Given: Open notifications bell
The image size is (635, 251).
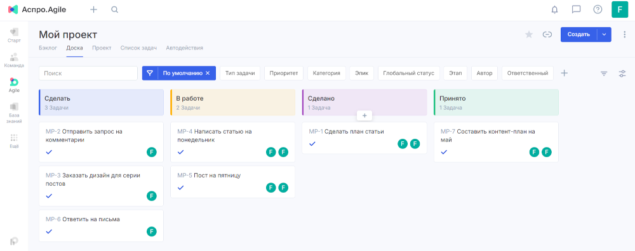Looking at the screenshot, I should coord(555,10).
